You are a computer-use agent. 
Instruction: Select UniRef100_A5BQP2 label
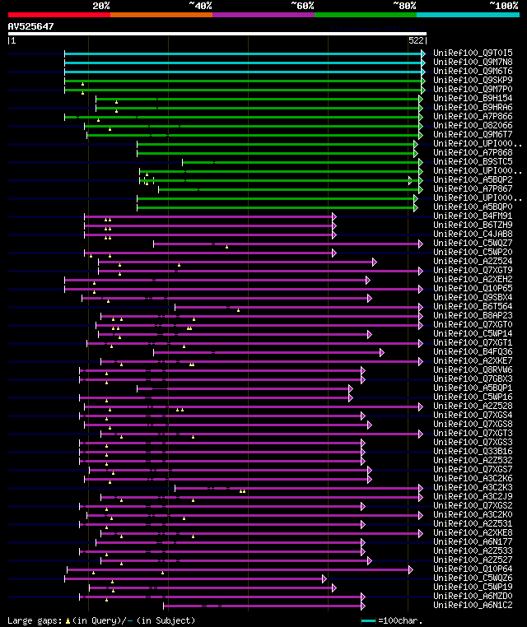coord(473,180)
